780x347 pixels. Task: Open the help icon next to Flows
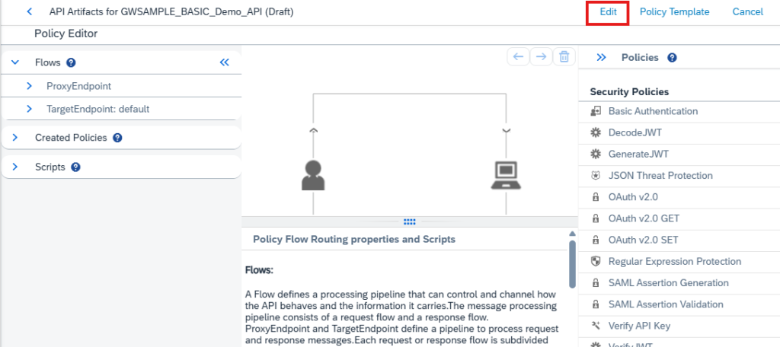[71, 62]
